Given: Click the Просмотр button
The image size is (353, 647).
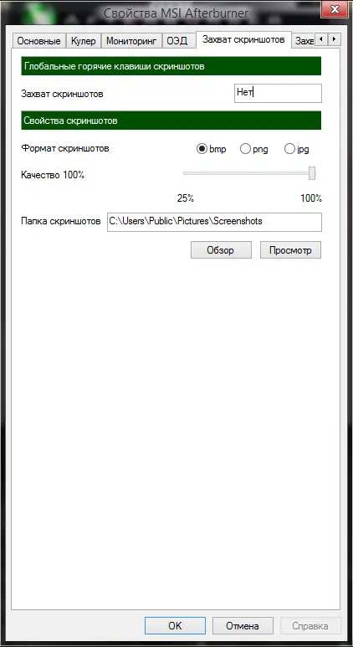Looking at the screenshot, I should (x=290, y=250).
